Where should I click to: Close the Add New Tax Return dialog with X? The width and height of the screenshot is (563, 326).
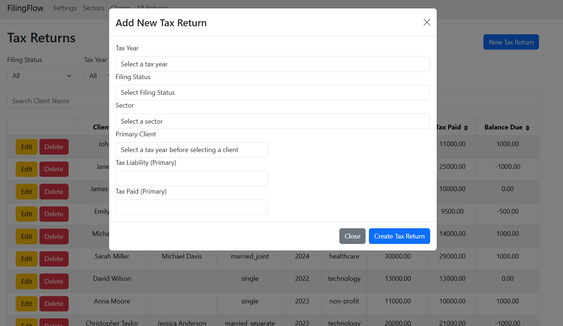[427, 22]
